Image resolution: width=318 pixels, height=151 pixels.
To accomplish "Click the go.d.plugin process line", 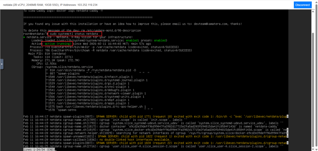I will pos(88,83).
